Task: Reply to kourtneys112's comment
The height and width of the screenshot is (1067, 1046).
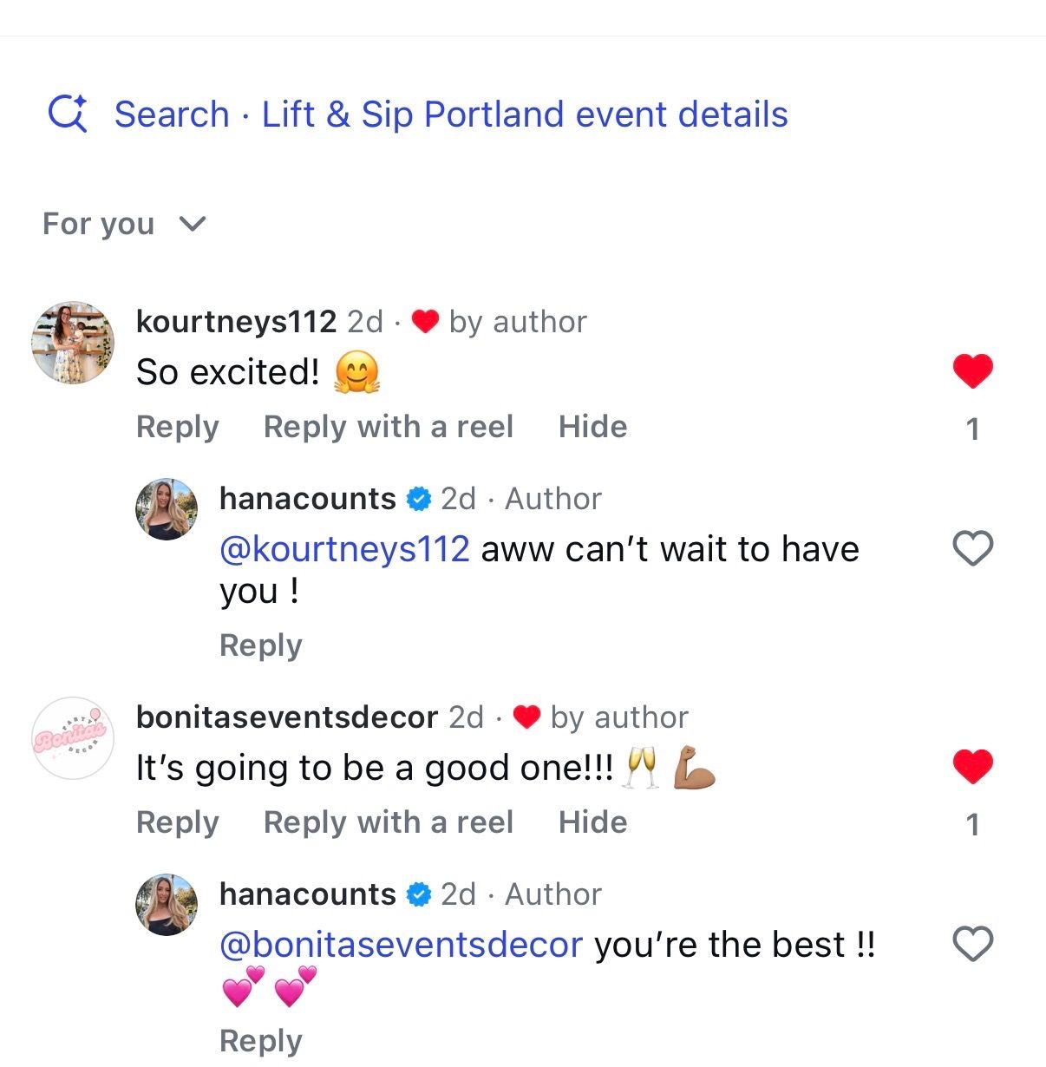Action: pyautogui.click(x=178, y=427)
